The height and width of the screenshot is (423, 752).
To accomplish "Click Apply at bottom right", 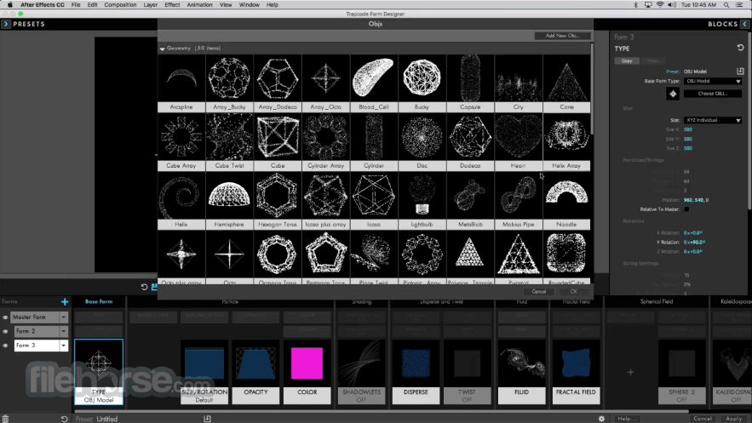I will click(x=734, y=419).
